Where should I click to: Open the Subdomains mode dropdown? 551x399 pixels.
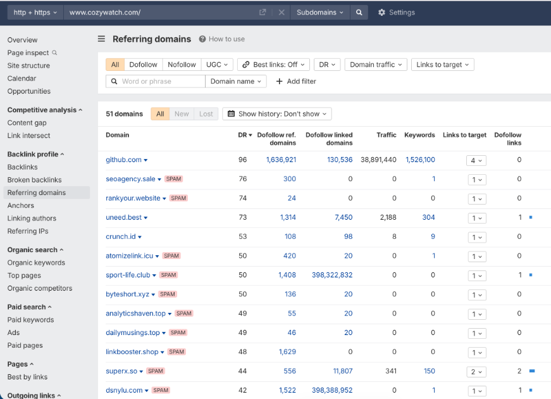click(320, 12)
